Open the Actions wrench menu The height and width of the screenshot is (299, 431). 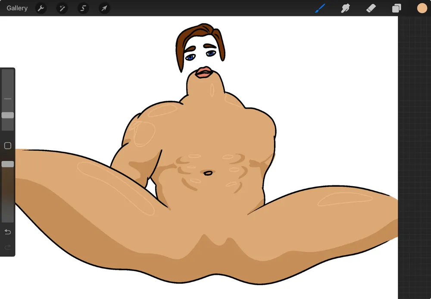(x=41, y=8)
